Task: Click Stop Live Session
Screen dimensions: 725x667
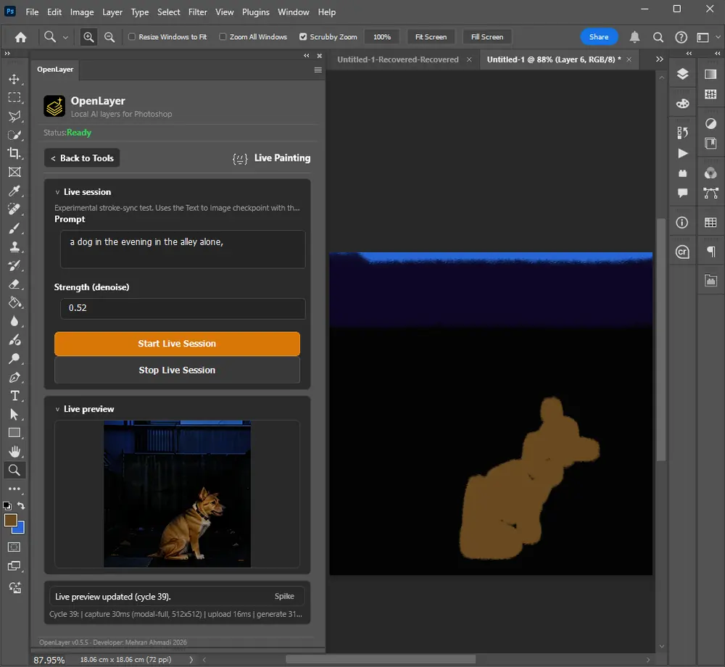Action: 177,370
